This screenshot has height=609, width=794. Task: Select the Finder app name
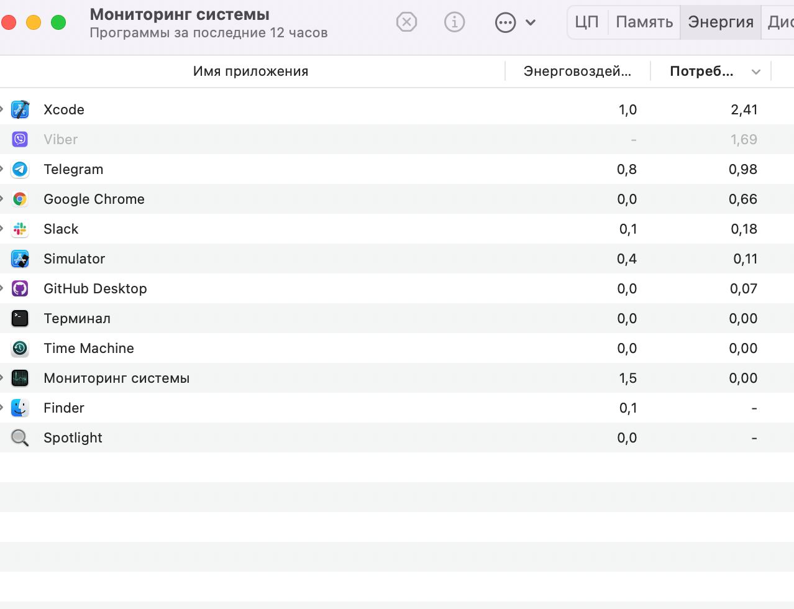pyautogui.click(x=64, y=408)
